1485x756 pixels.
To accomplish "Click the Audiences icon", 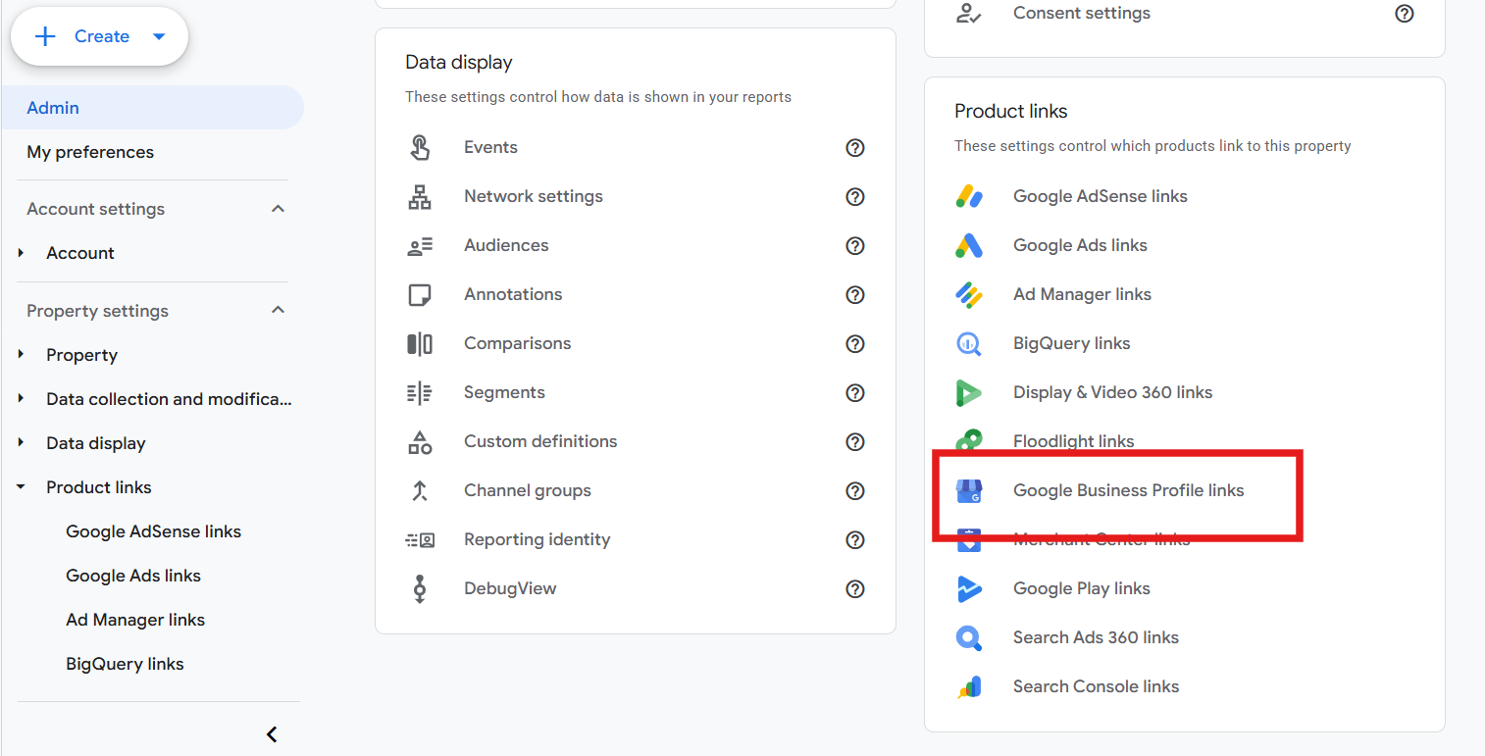I will (x=420, y=245).
